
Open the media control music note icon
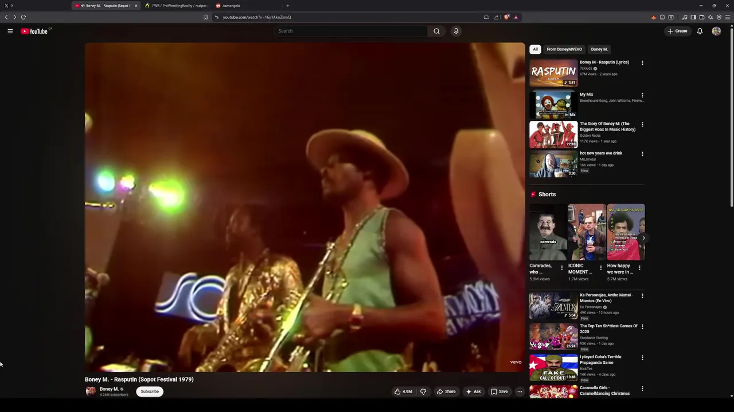pos(685,17)
